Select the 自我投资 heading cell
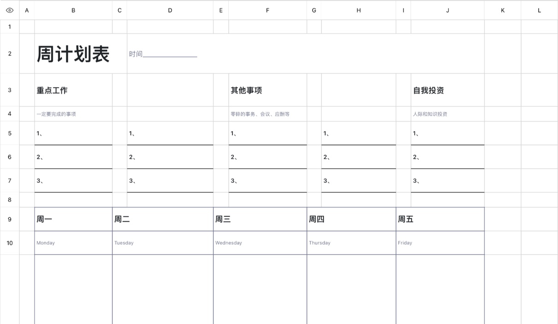The height and width of the screenshot is (324, 558). [x=447, y=90]
